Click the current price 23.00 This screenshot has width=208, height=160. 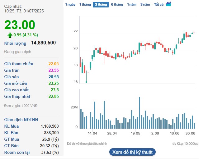[x=20, y=25]
